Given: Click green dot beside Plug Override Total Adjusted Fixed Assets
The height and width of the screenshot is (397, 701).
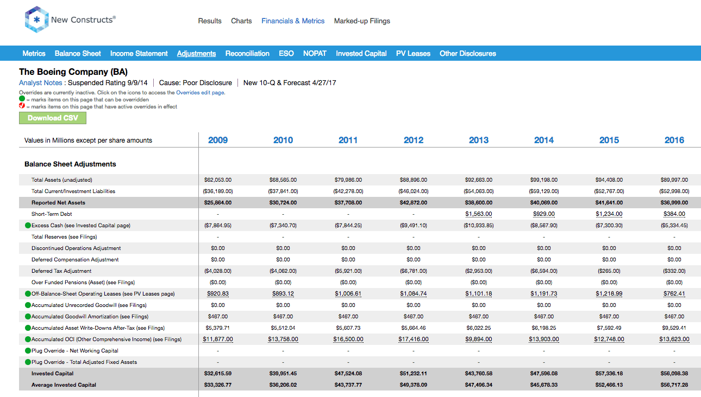Looking at the screenshot, I should pos(28,362).
